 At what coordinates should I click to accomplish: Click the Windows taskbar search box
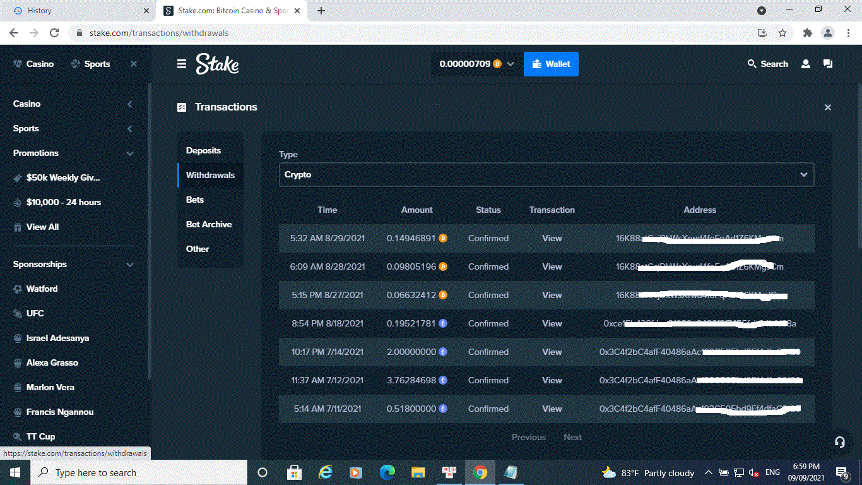[138, 472]
